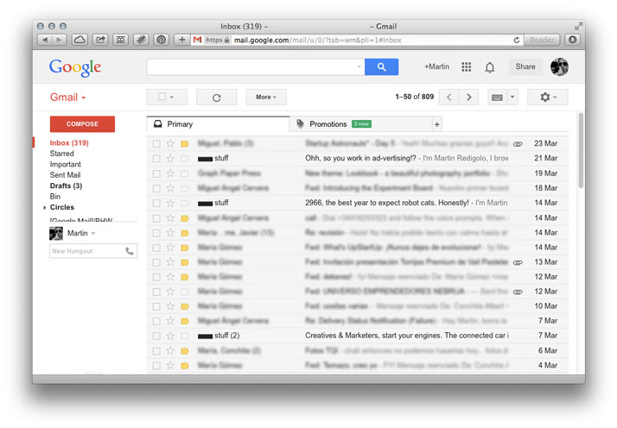Check the 13 Mar email checkbox
The image size is (617, 428).
click(x=156, y=262)
